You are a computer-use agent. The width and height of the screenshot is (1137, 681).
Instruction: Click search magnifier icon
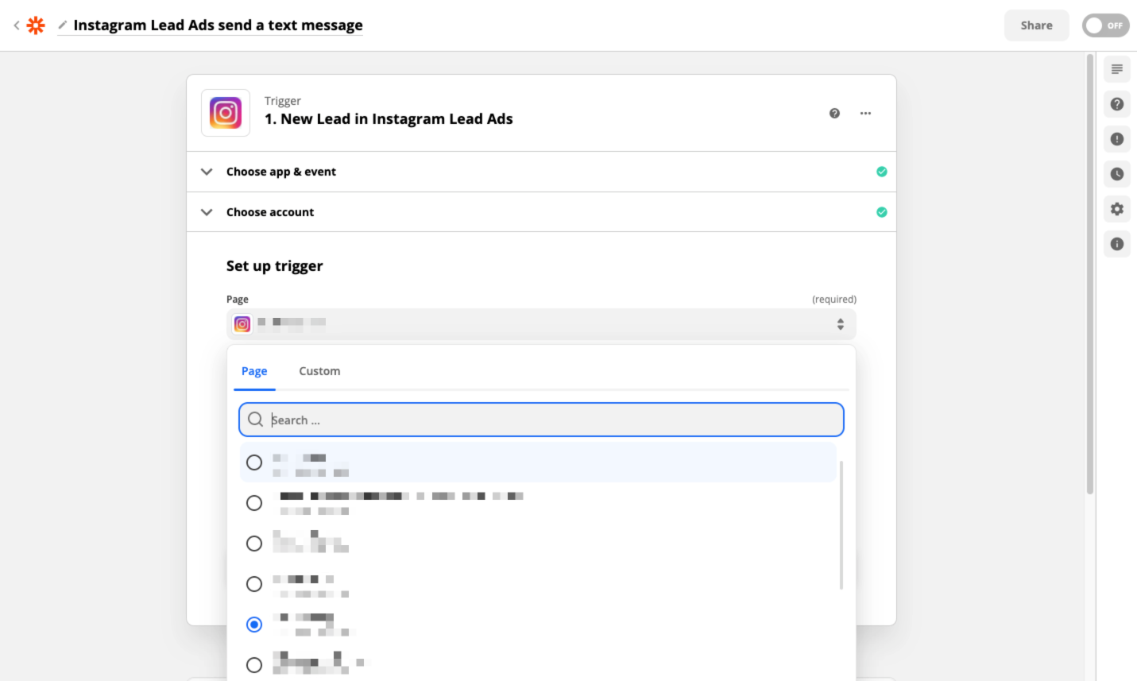pyautogui.click(x=255, y=420)
